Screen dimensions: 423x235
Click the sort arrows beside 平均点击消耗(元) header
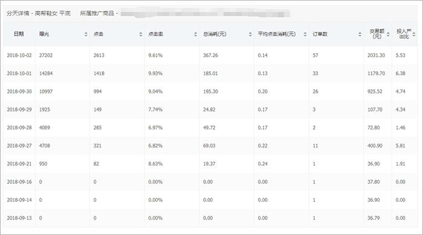305,34
